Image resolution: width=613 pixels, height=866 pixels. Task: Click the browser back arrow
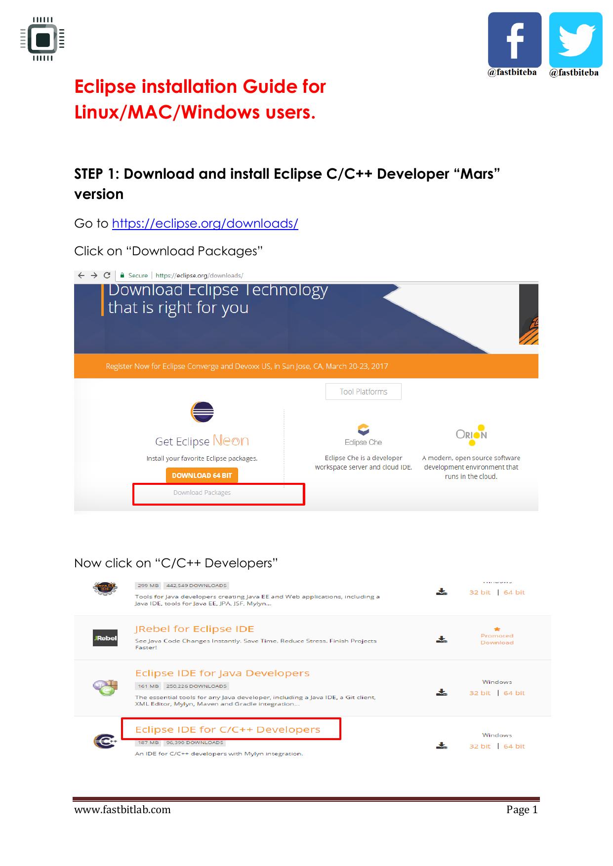coord(82,276)
